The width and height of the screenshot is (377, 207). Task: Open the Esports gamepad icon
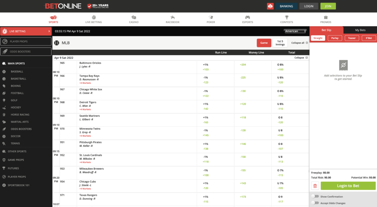click(x=247, y=17)
